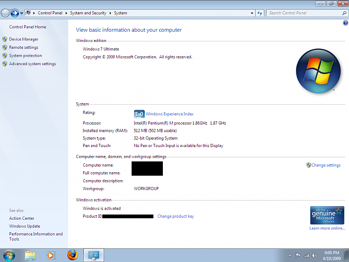Expand the arrow before Control Panel breadcrumb

34,13
